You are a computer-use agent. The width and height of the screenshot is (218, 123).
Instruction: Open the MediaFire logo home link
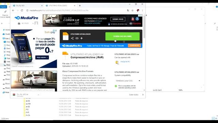click(26, 18)
